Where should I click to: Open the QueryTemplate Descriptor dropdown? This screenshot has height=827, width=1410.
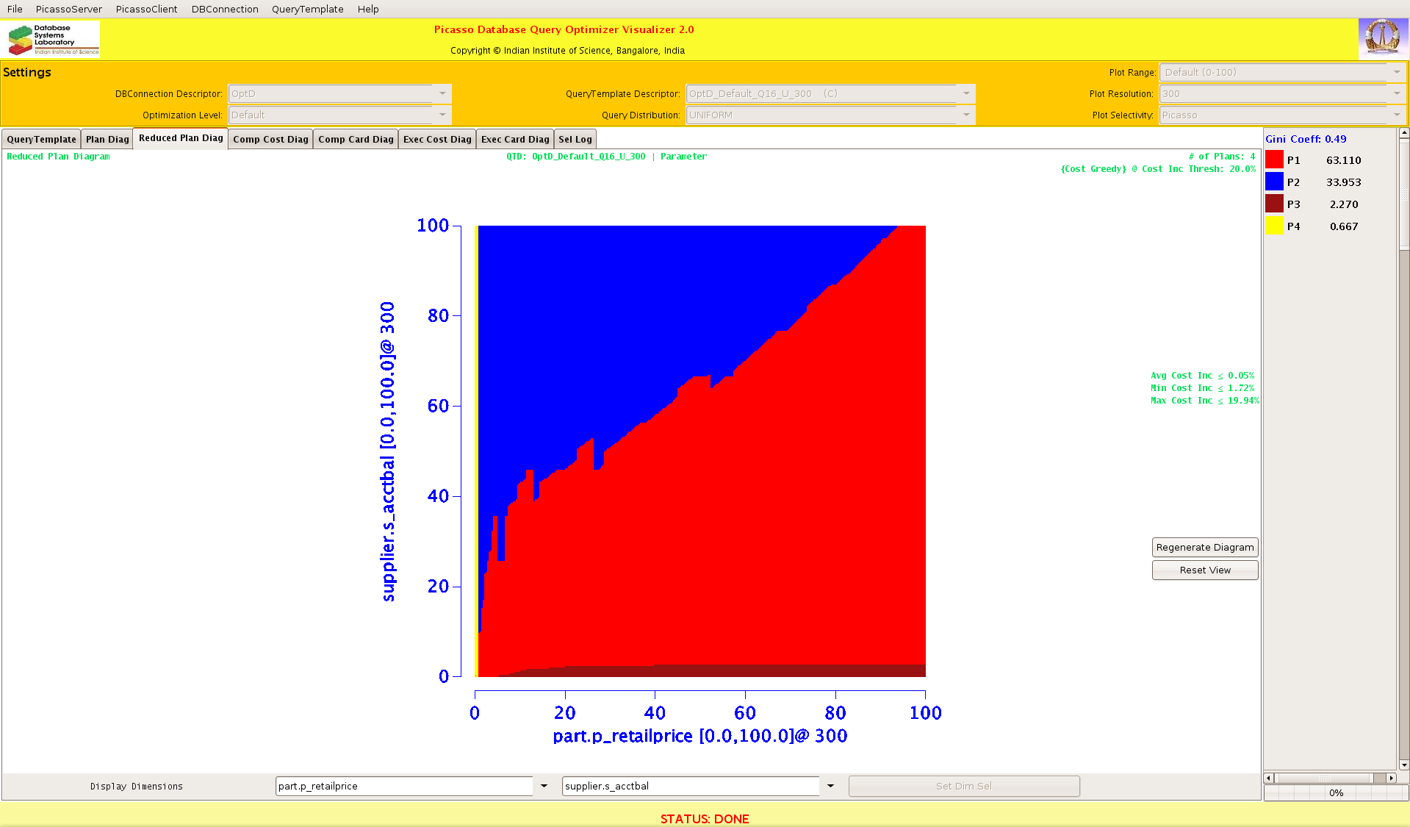pos(966,93)
